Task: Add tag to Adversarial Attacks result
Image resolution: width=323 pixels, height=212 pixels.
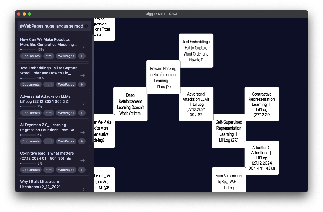Action: click(82, 113)
